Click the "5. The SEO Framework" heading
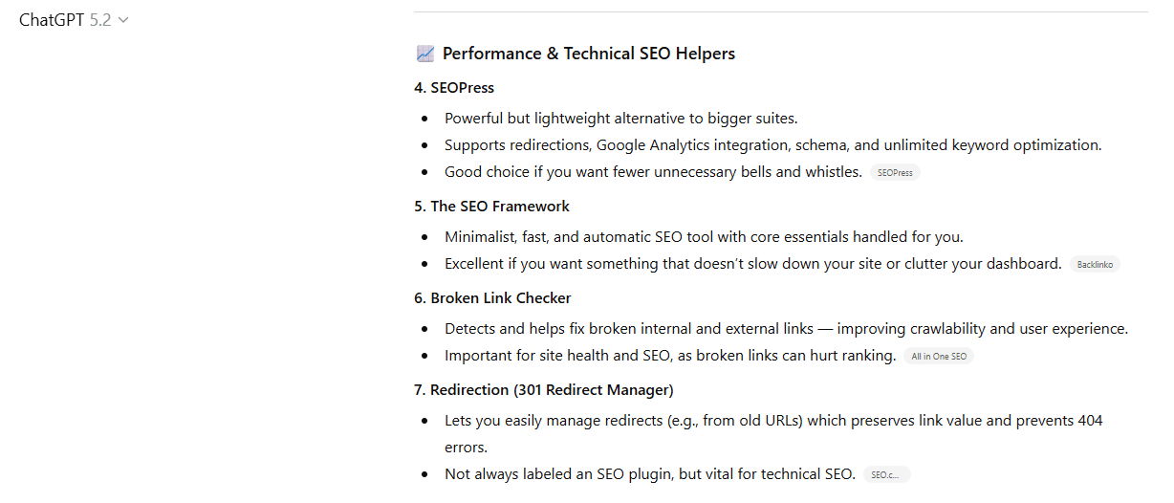The image size is (1174, 503). coord(491,207)
